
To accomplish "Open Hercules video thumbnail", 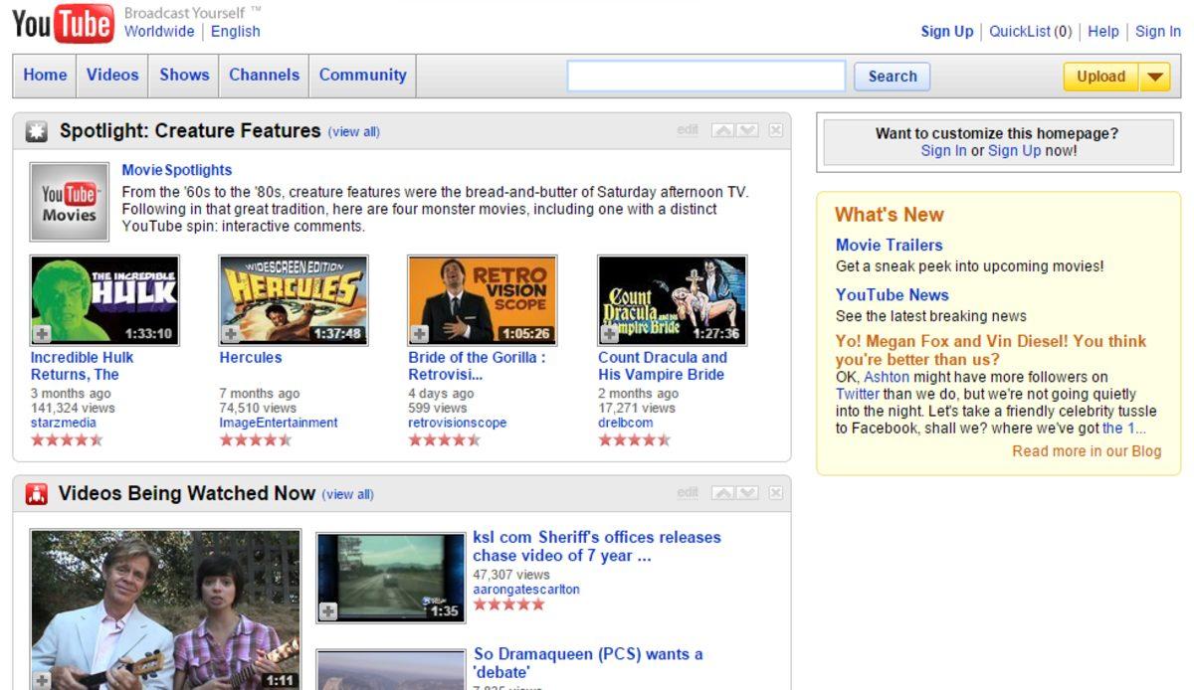I will (x=294, y=300).
